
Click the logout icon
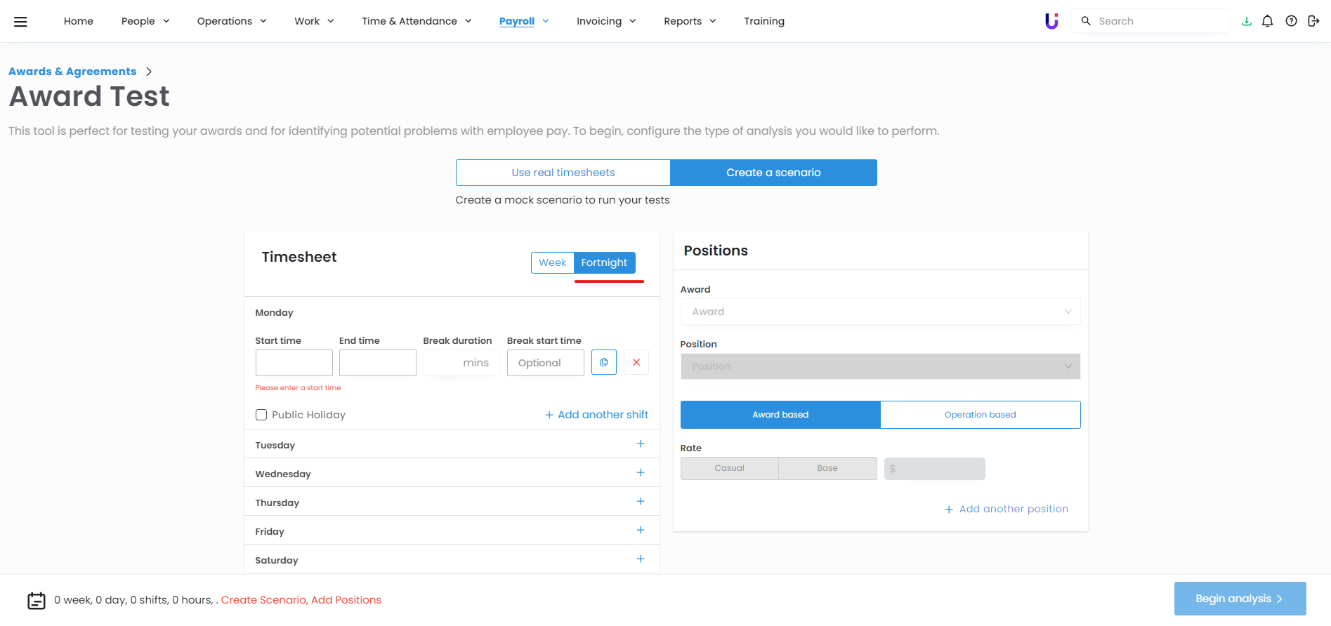(x=1313, y=21)
